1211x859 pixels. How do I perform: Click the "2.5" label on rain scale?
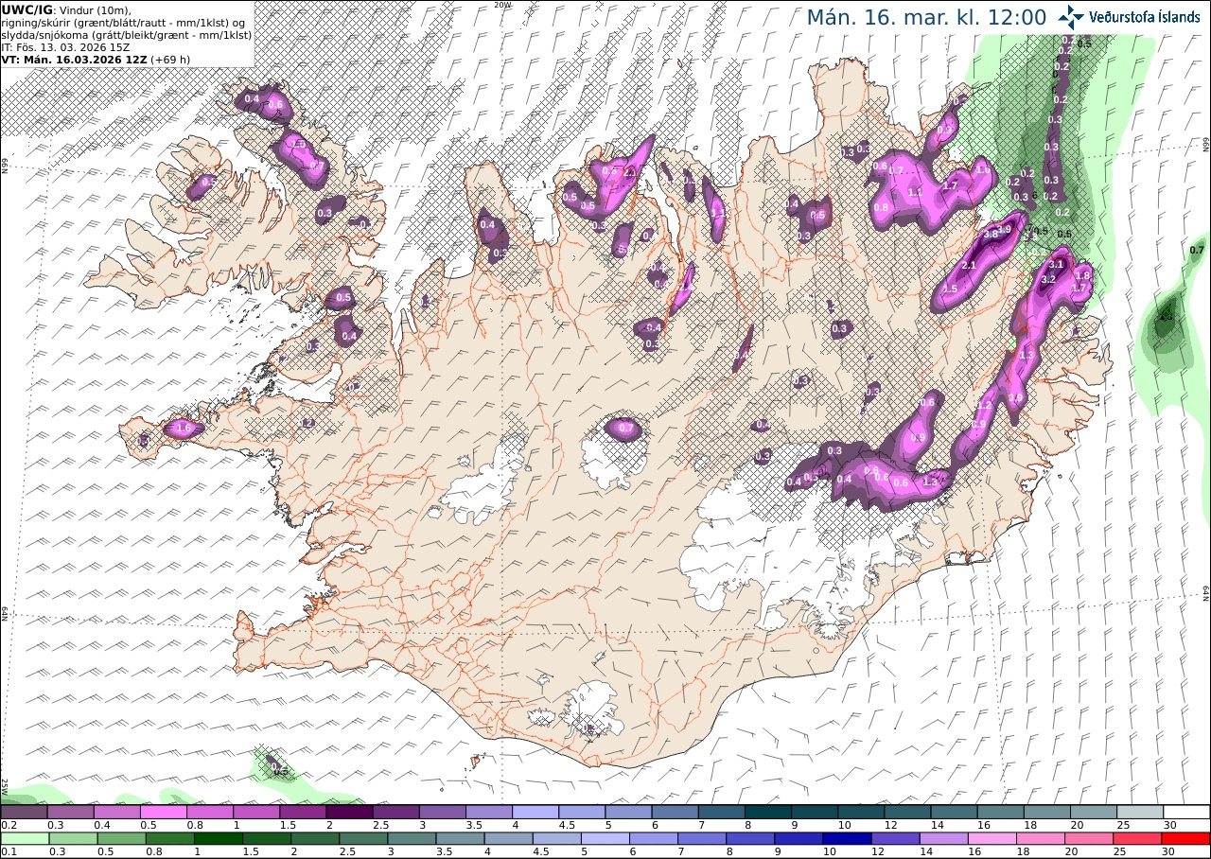tap(348, 851)
